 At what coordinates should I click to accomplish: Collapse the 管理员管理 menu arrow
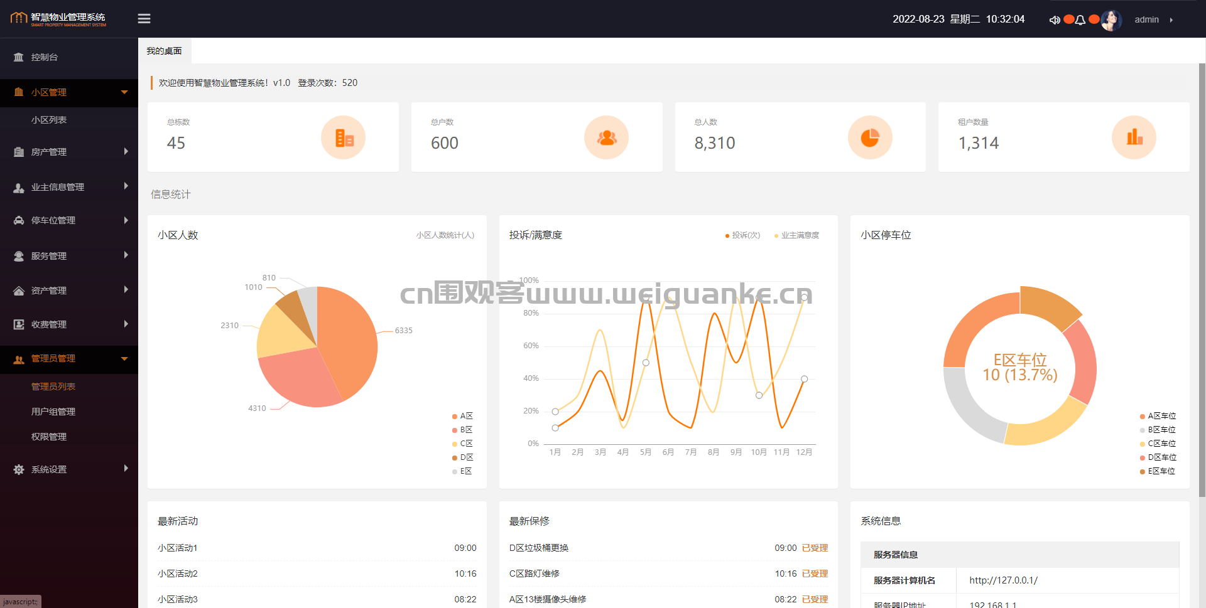click(124, 359)
